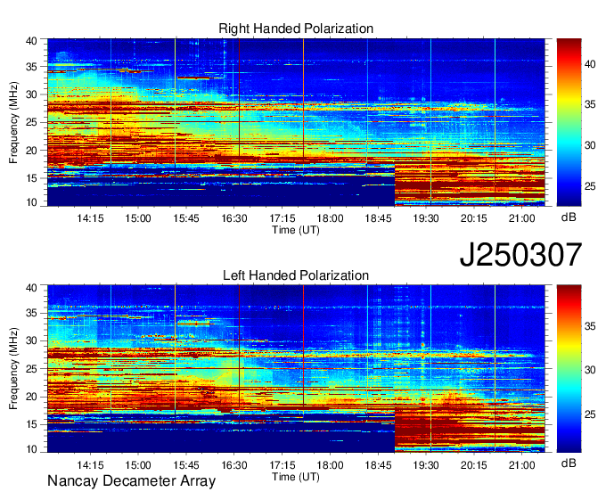Click the lower plot's dB color bar

pos(569,369)
